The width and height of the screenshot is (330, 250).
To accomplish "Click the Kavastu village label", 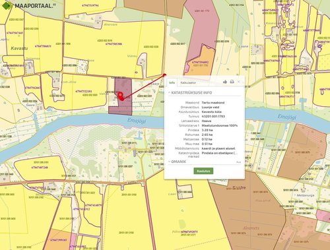I will click(x=19, y=48).
